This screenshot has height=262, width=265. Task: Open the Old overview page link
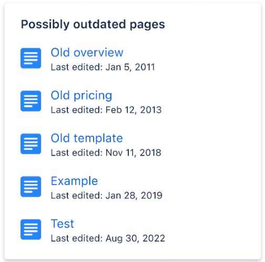pos(87,53)
